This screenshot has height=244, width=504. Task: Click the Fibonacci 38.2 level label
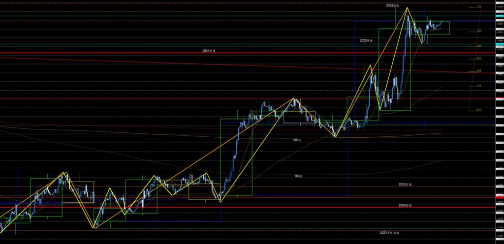coord(478,46)
